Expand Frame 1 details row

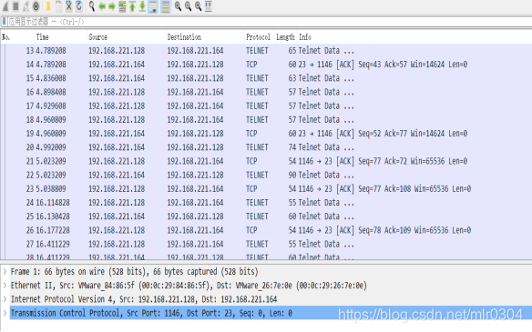[x=5, y=271]
